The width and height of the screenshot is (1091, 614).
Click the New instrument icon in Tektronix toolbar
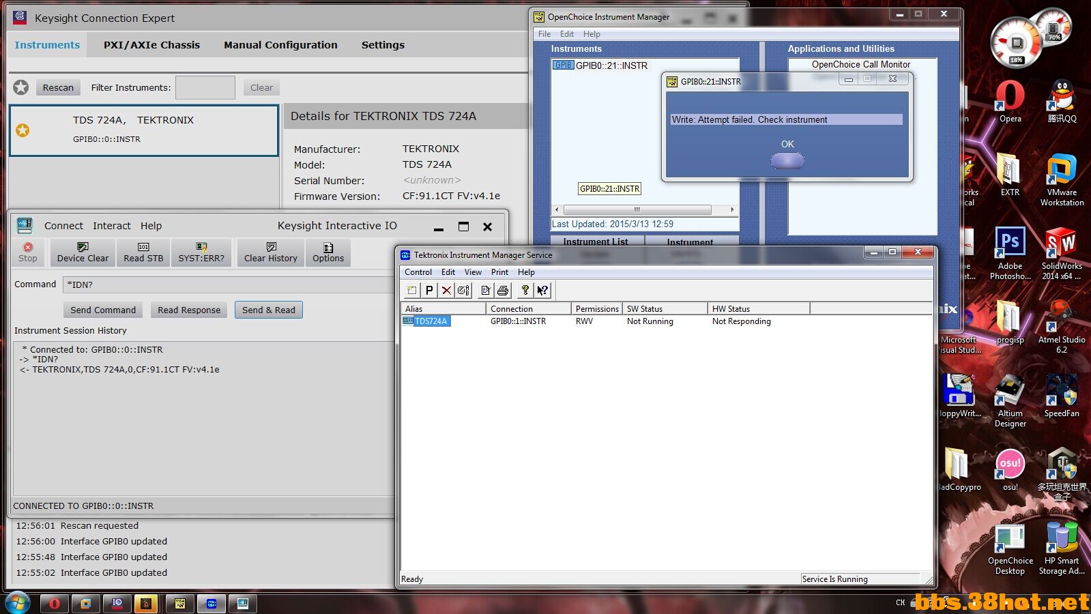[412, 290]
